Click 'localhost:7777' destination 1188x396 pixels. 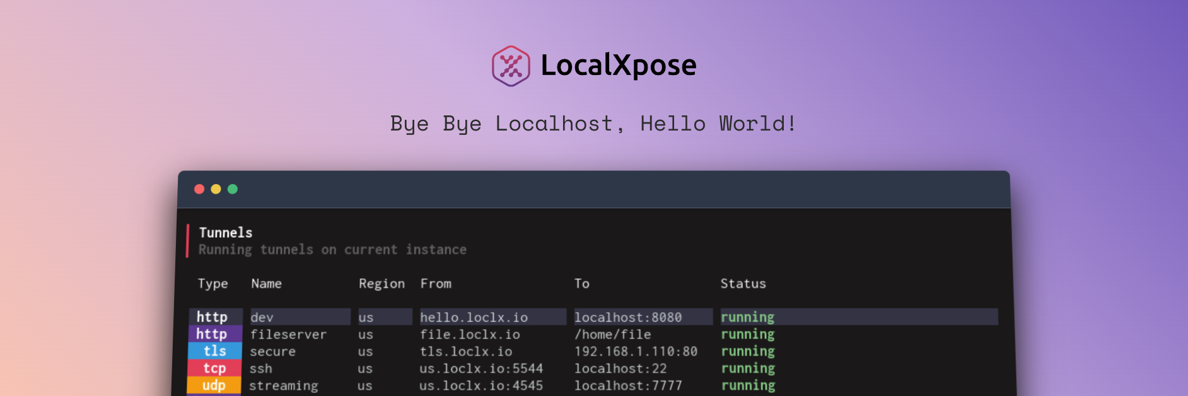click(x=628, y=385)
